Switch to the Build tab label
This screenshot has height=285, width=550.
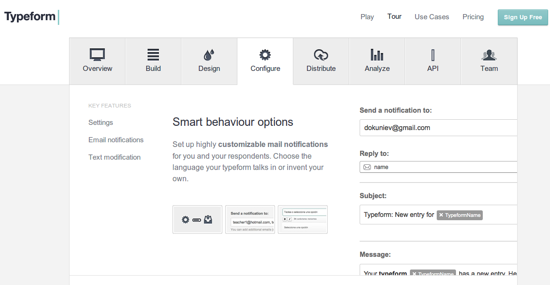[x=153, y=69]
